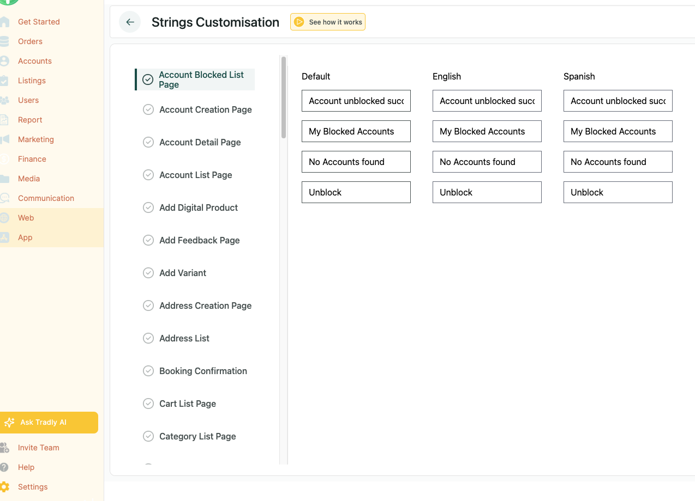The width and height of the screenshot is (695, 501).
Task: Select Account Detail Page from list
Action: tap(200, 142)
